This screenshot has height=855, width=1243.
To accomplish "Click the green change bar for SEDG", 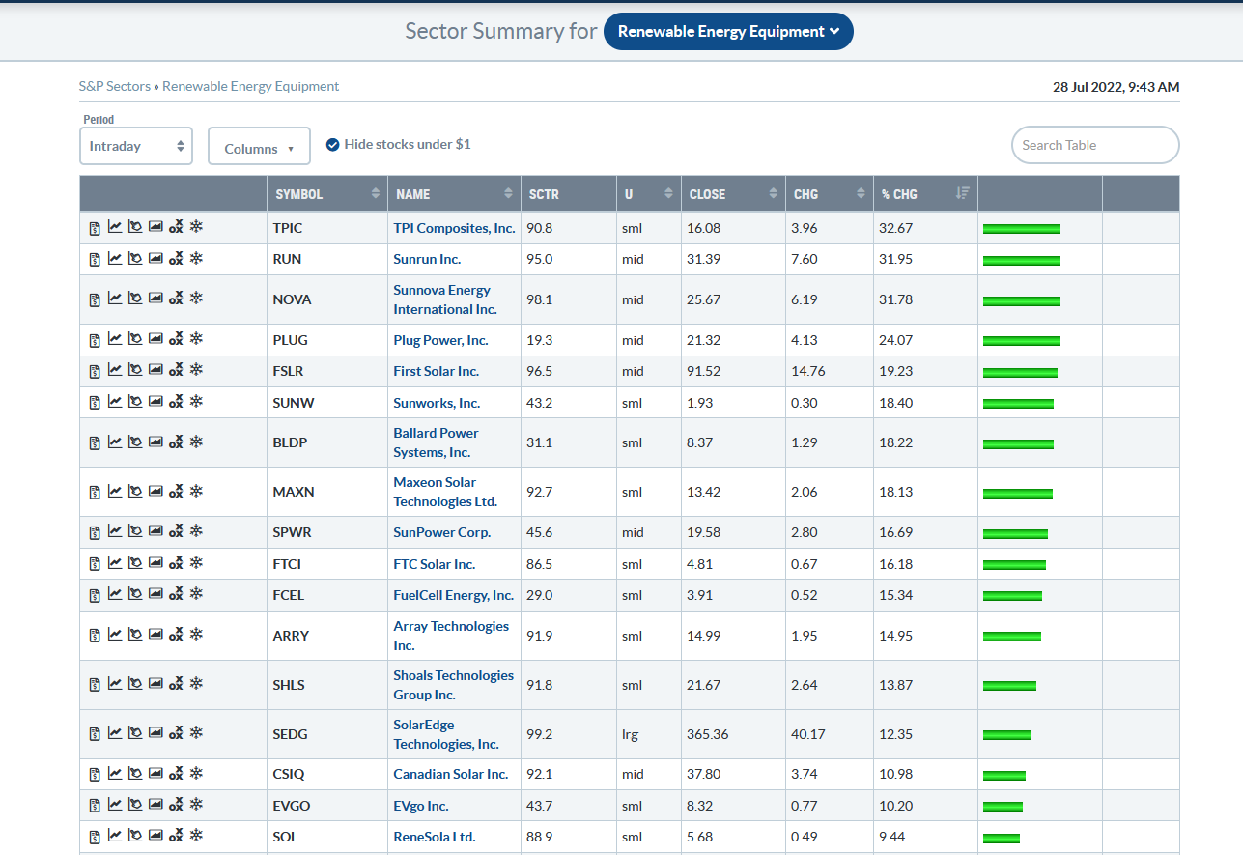I will (x=1006, y=734).
